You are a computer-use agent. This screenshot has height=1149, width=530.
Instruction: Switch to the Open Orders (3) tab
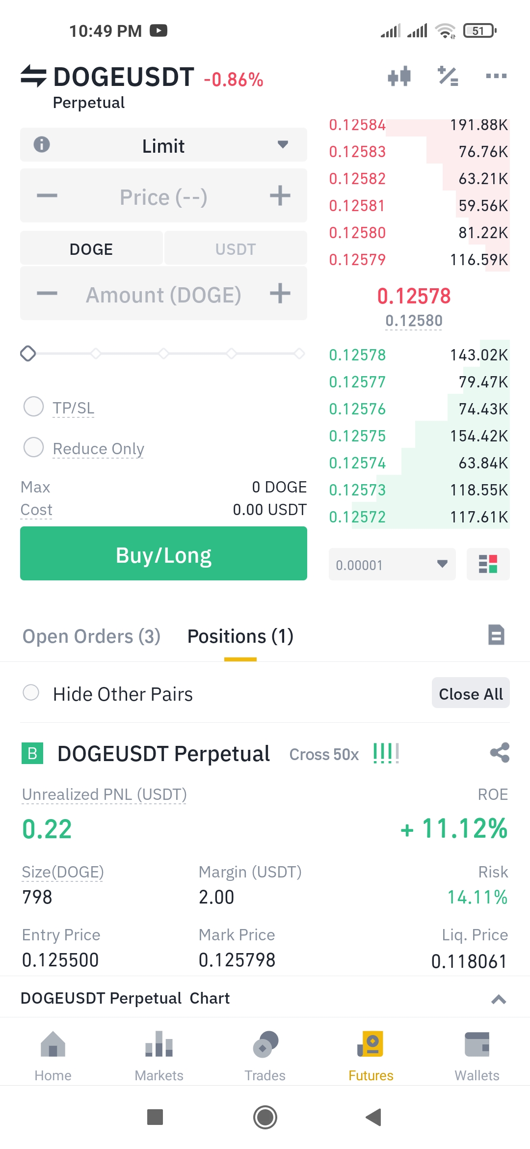click(x=92, y=636)
